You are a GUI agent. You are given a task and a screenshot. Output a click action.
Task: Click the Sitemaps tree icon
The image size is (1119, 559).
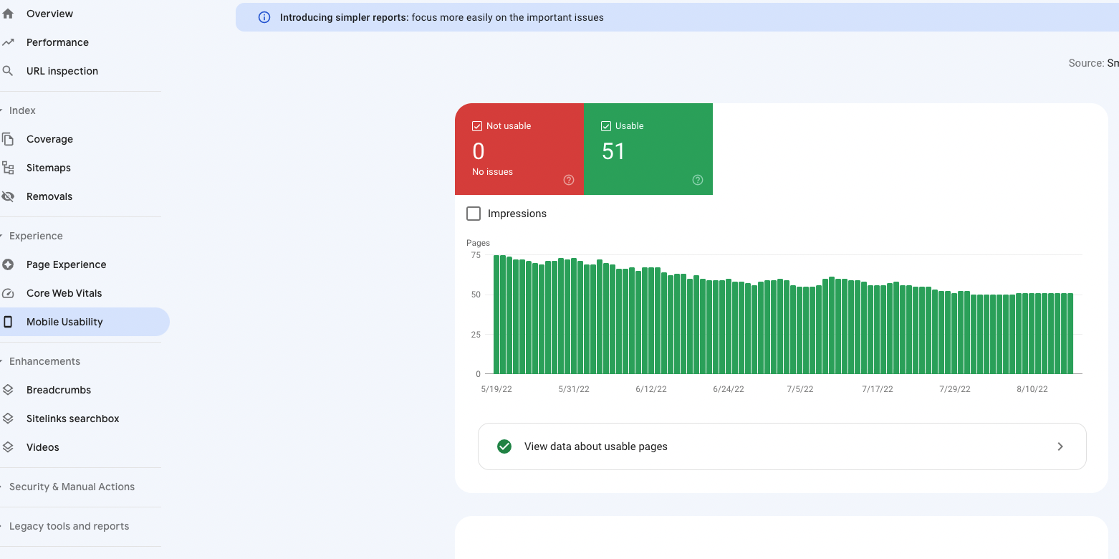(8, 168)
